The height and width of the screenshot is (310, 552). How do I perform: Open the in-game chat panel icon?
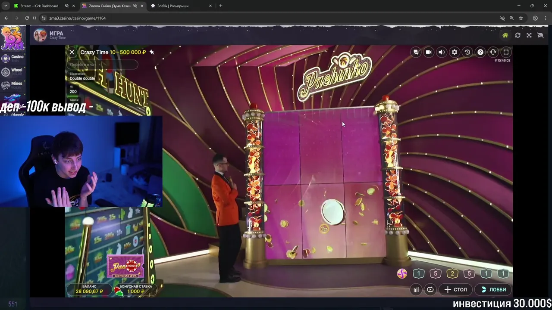416,52
